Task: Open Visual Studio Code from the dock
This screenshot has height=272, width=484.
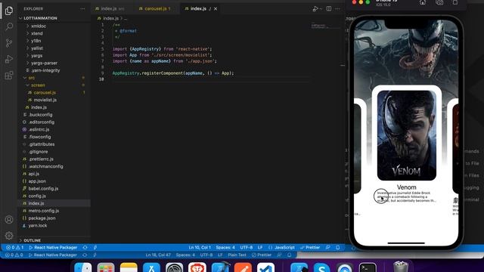Action: pos(265,267)
